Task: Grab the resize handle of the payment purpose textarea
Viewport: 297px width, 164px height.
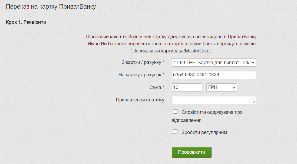Action: pos(254,102)
